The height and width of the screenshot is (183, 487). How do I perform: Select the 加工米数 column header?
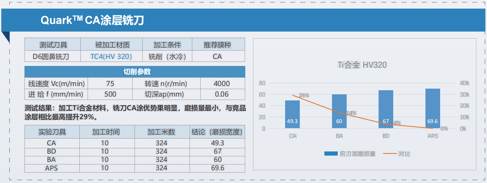tap(162, 132)
